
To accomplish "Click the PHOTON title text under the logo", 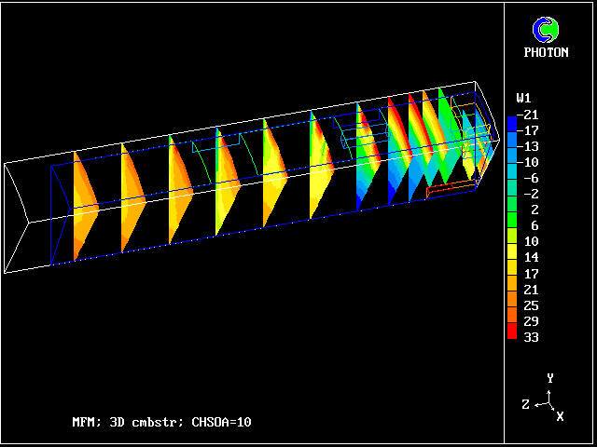I will click(x=546, y=52).
